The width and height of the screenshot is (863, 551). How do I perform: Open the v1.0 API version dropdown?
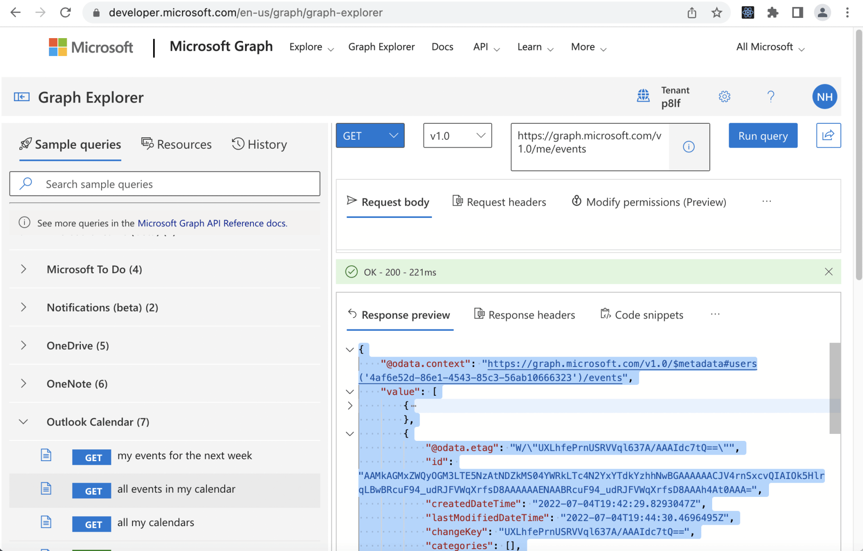click(457, 136)
